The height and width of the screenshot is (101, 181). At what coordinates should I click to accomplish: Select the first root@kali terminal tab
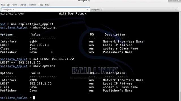[x=46, y=10]
